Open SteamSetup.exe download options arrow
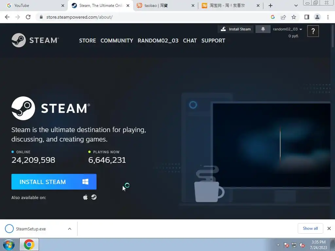Screen dimensions: 335x251 [x=69, y=229]
